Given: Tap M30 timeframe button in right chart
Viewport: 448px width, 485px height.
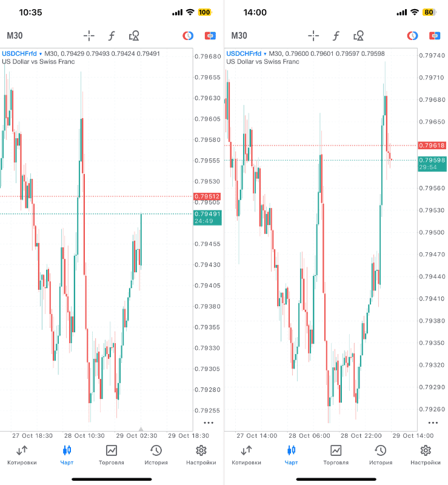Looking at the screenshot, I should point(239,36).
